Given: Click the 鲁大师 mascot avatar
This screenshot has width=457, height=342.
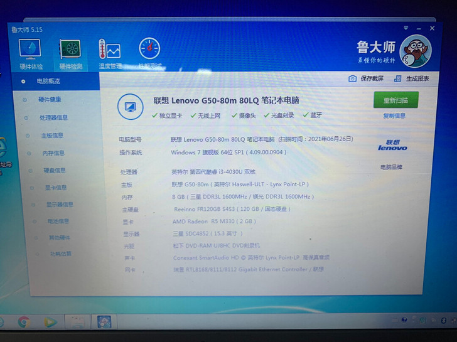Looking at the screenshot, I should point(416,51).
